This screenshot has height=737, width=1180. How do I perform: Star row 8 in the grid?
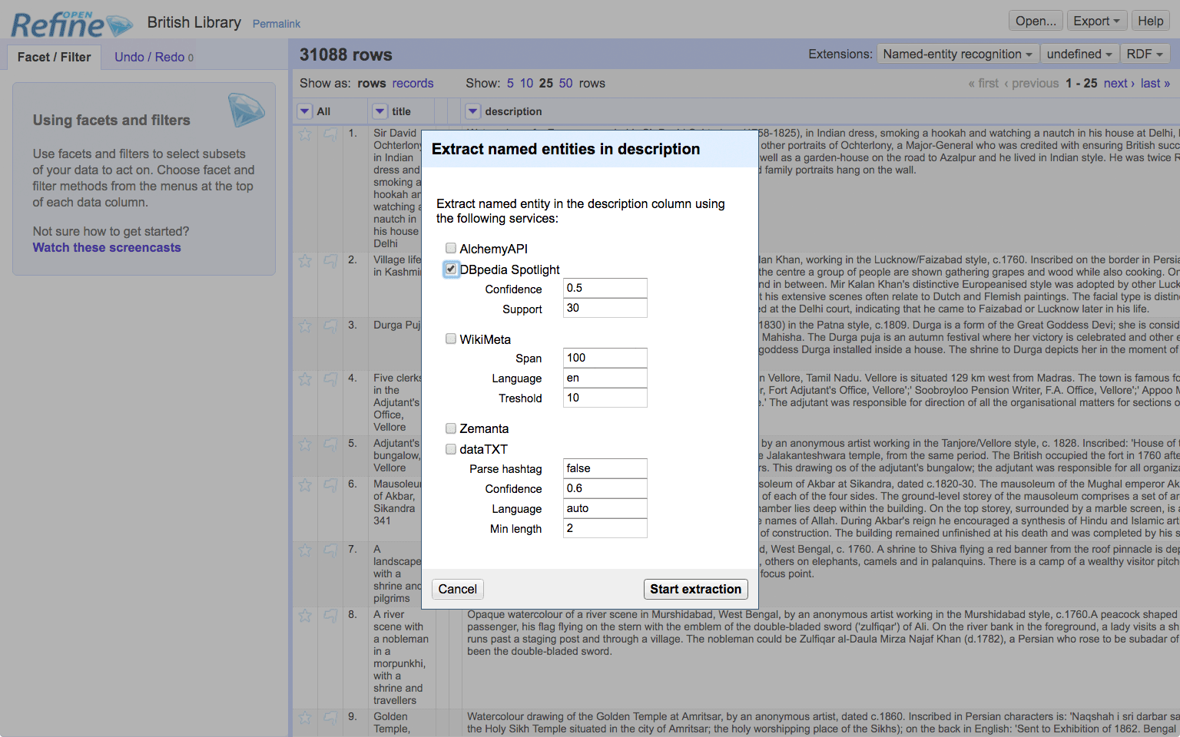(305, 616)
